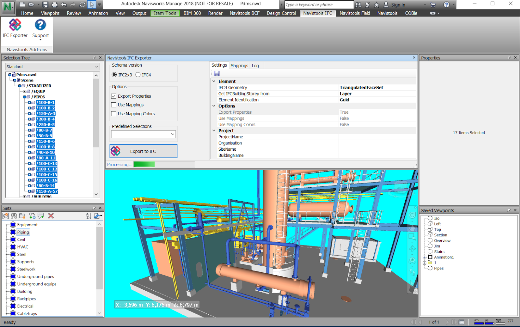Enable the Use Mapping Colors checkbox
This screenshot has width=520, height=327.
pos(113,114)
